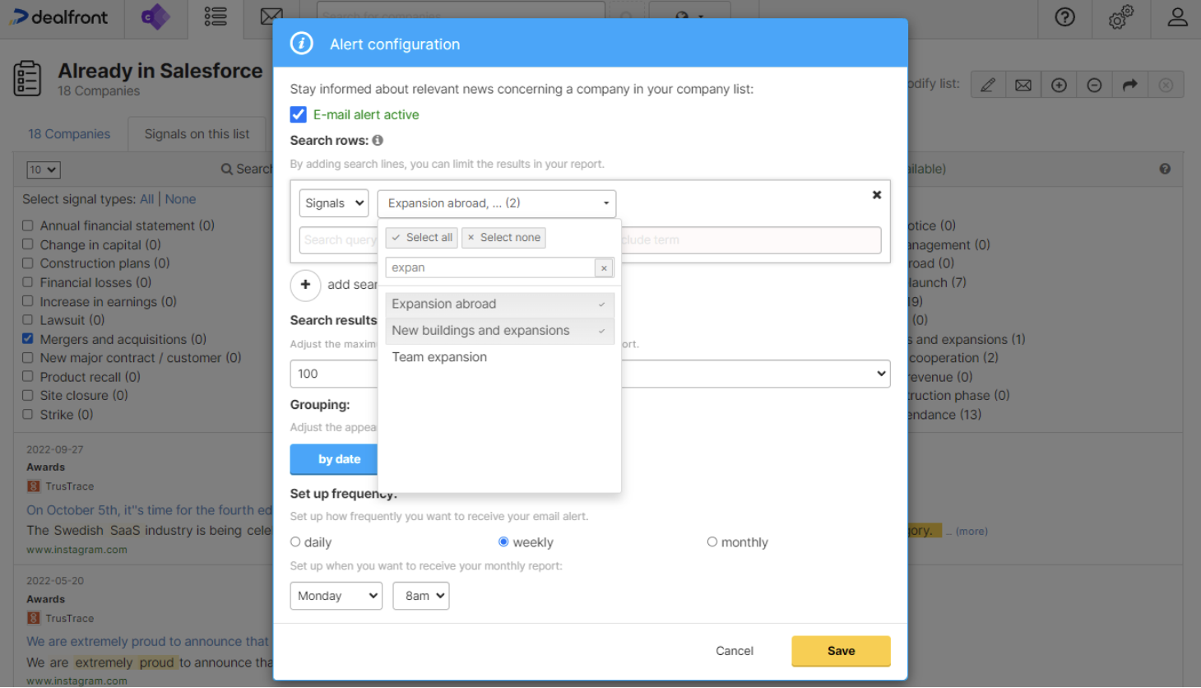Open the 8am time dropdown
This screenshot has height=688, width=1201.
(x=420, y=595)
